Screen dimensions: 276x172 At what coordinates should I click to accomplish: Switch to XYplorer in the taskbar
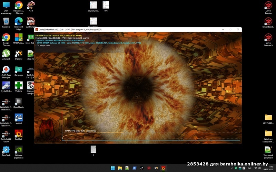point(156,168)
